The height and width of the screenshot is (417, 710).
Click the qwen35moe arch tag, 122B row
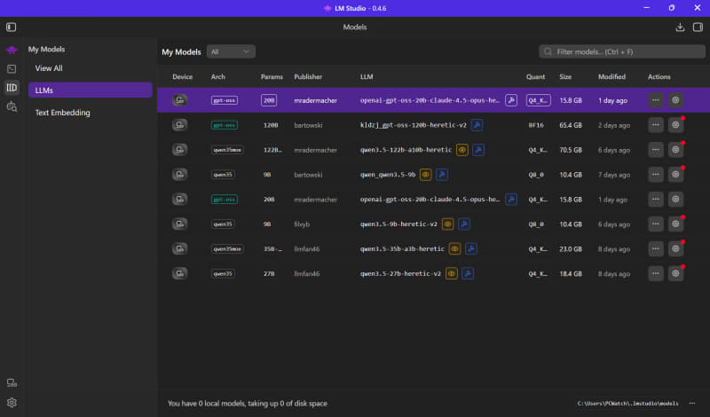227,150
